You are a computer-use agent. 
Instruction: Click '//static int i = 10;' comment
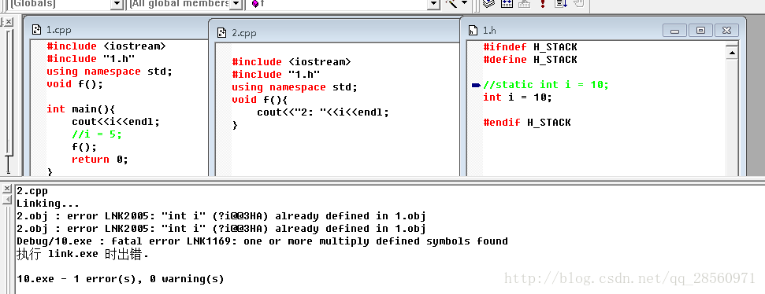(x=546, y=85)
